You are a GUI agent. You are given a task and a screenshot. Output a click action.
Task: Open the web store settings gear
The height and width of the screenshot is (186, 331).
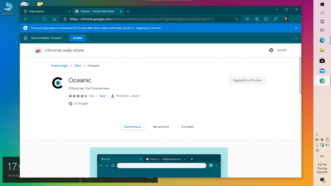(271, 50)
